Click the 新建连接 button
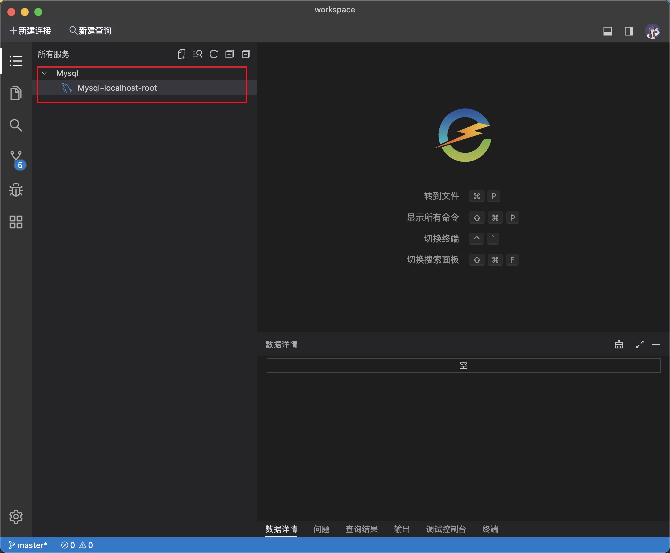This screenshot has width=670, height=553. click(x=30, y=31)
